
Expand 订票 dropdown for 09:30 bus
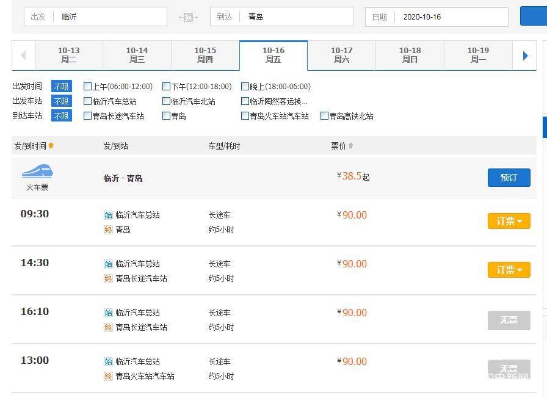point(509,221)
